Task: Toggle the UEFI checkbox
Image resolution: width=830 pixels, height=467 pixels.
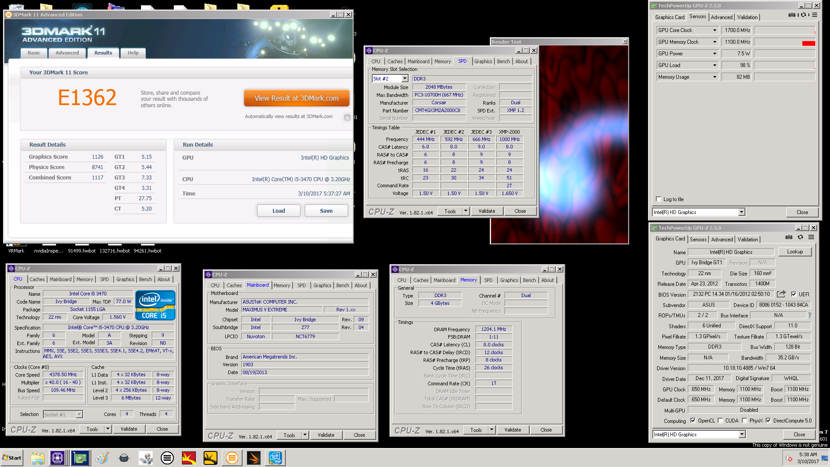Action: tap(794, 294)
